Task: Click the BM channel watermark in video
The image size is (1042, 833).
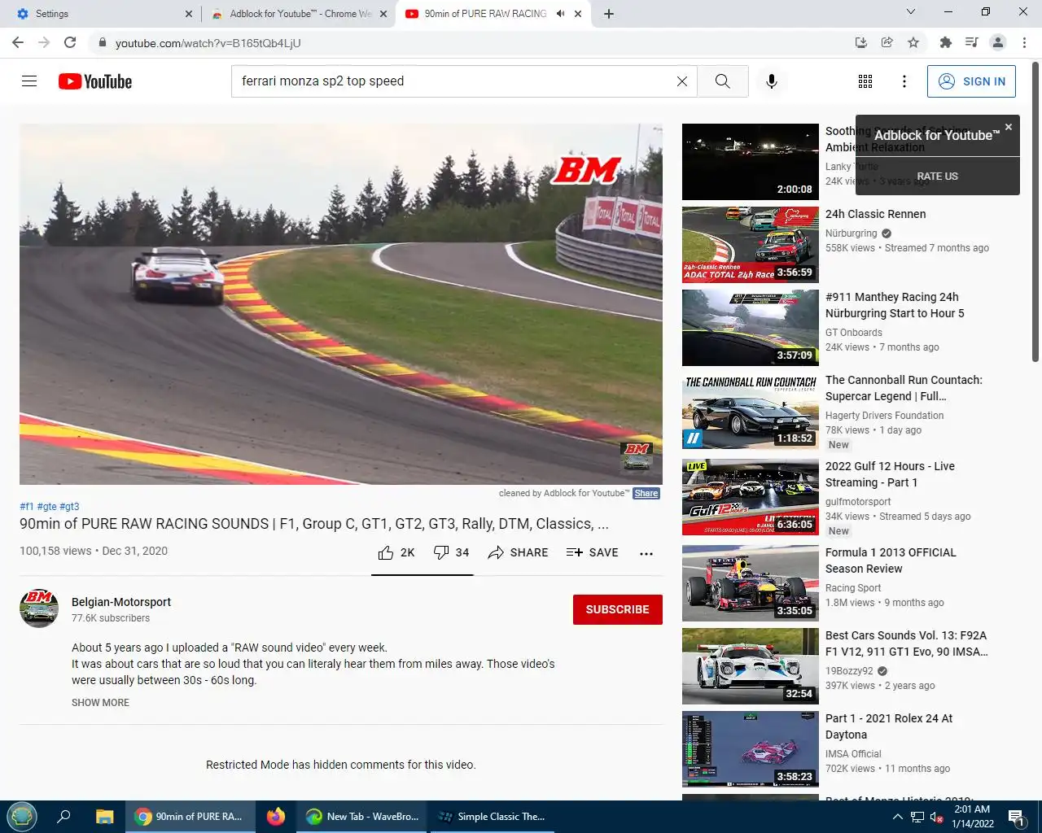Action: coord(637,457)
